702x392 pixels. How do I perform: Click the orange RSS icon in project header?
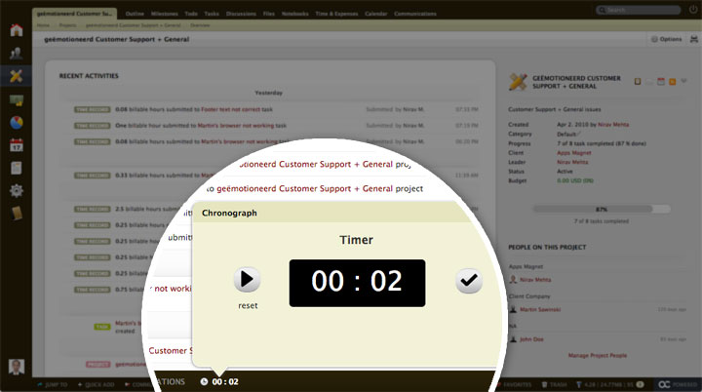[673, 82]
